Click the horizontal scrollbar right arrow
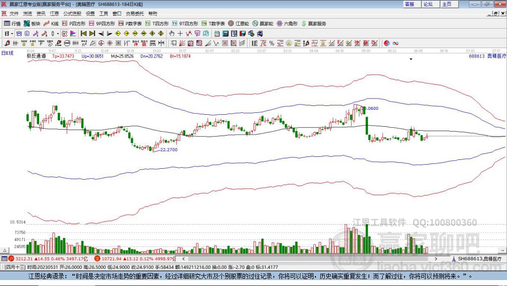The image size is (507, 286). [436, 258]
